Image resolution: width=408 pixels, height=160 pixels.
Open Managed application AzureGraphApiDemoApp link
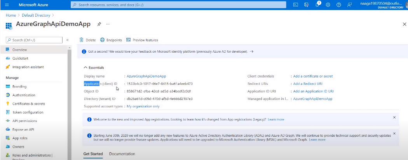click(313, 99)
